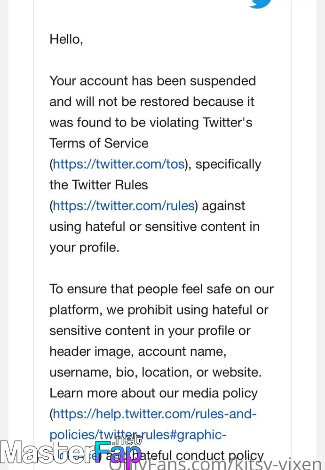Open the https://twitter.com/rules link
325x470 pixels.
[124, 206]
